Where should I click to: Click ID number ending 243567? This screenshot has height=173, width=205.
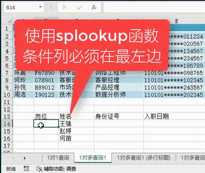click(x=174, y=87)
